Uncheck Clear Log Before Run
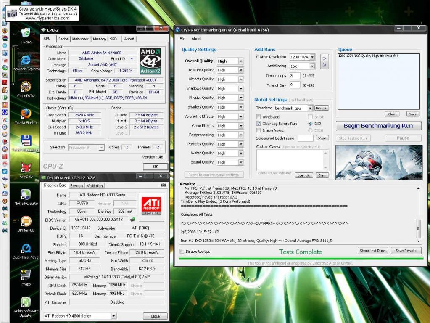The height and width of the screenshot is (323, 430). coord(259,124)
